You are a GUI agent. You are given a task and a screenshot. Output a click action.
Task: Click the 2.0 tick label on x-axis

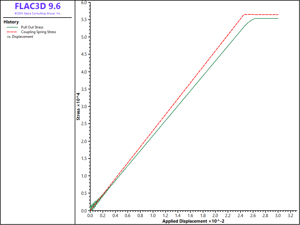pos(215,215)
